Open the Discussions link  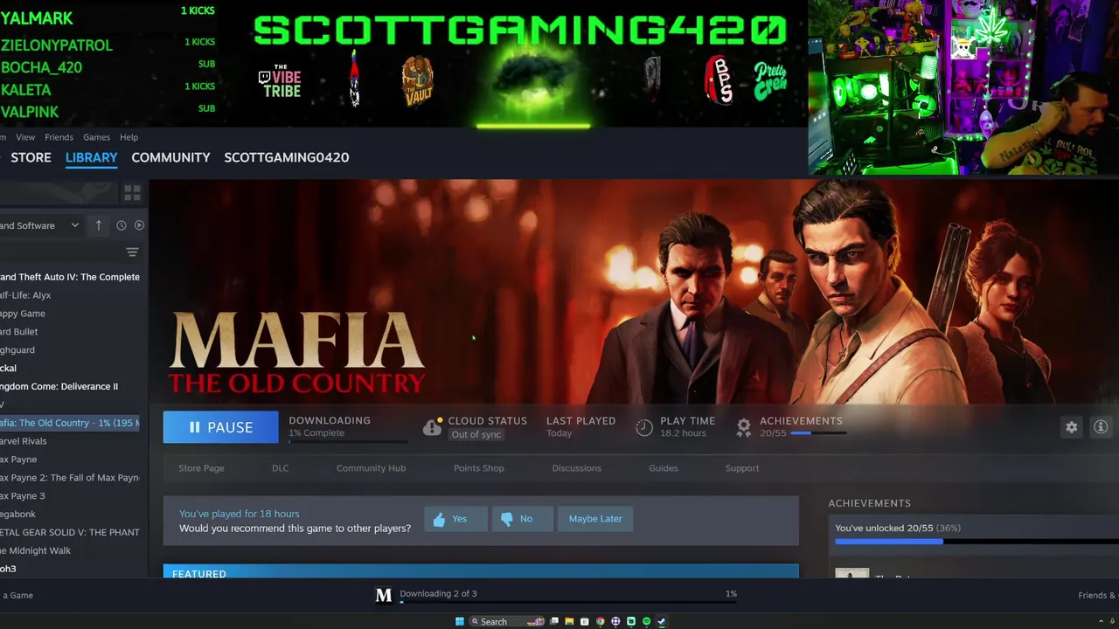pos(576,468)
